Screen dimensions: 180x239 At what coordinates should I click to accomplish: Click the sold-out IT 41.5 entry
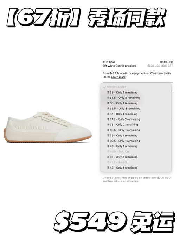(x=136, y=162)
